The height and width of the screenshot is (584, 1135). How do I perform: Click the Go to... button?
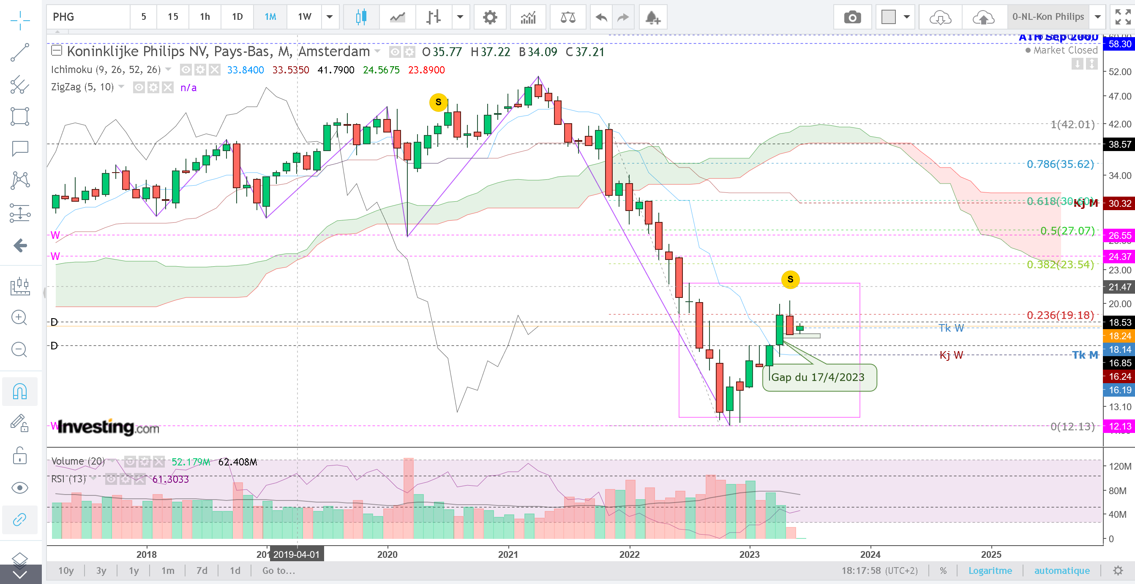pyautogui.click(x=278, y=570)
